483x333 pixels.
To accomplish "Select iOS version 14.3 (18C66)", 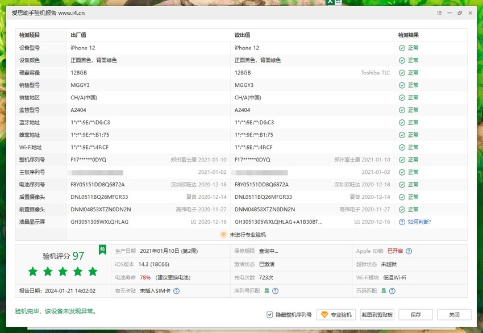I will tap(154, 264).
